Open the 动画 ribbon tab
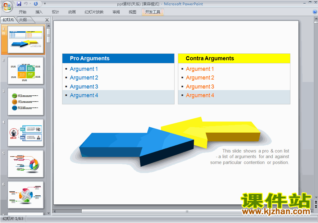318x223 pixels. coord(72,12)
